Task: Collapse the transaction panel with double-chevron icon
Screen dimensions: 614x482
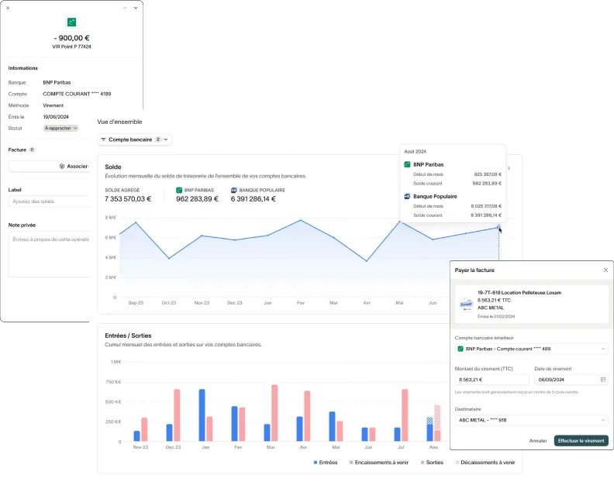Action: (x=8, y=8)
